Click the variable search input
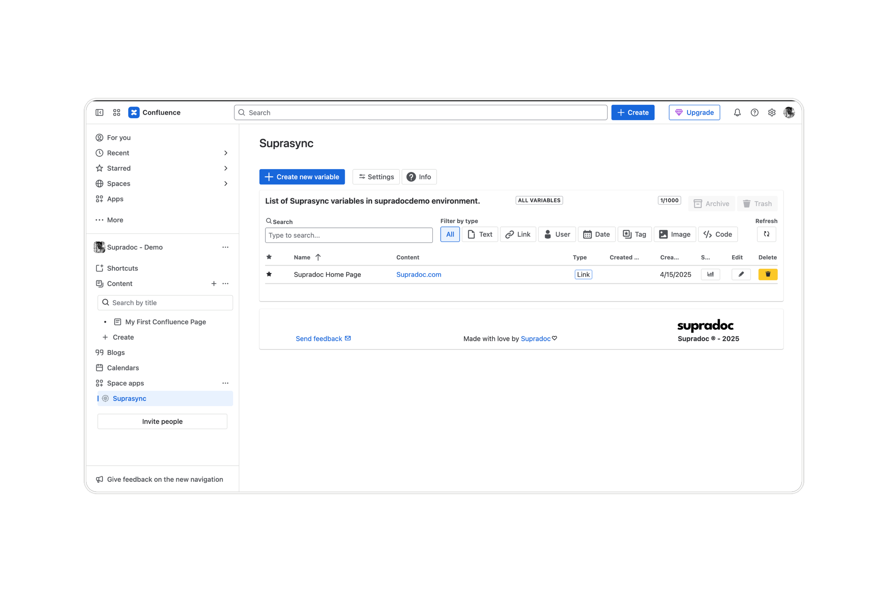 [349, 235]
